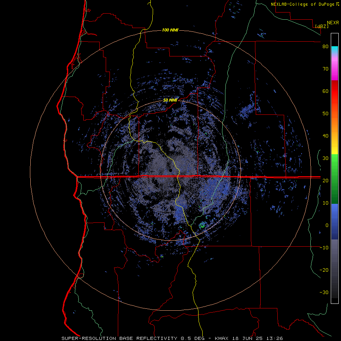Click the -30 dBZ scale value
The image size is (341, 341).
click(x=324, y=292)
